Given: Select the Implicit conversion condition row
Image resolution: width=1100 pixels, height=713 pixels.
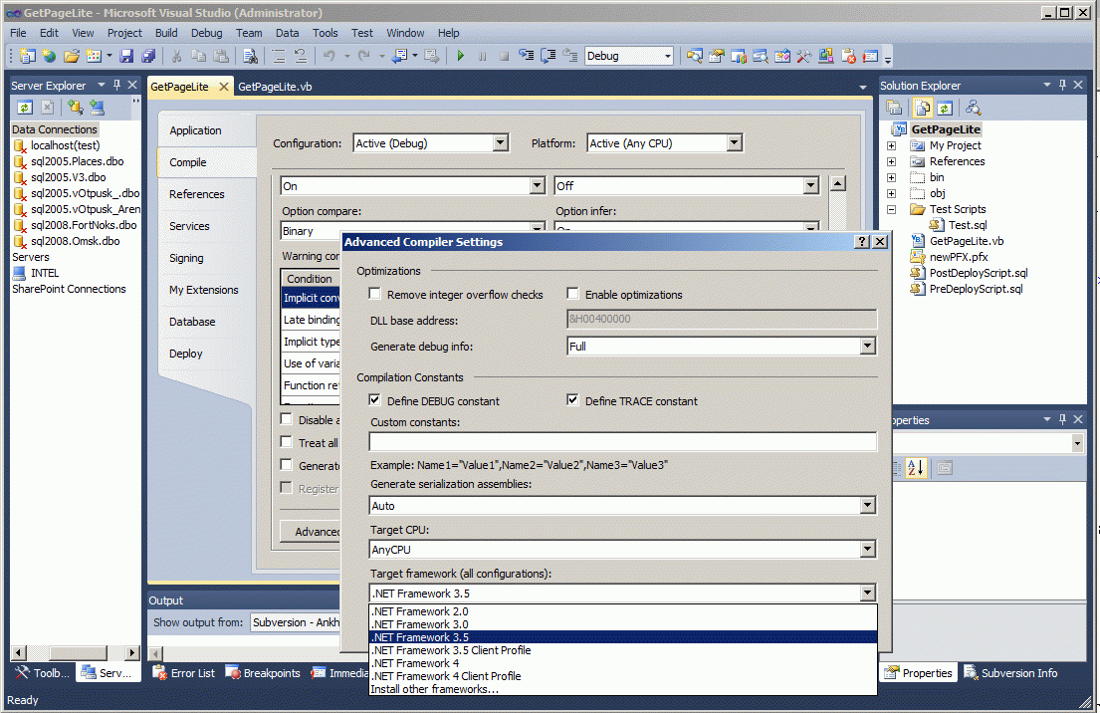Looking at the screenshot, I should (x=311, y=298).
